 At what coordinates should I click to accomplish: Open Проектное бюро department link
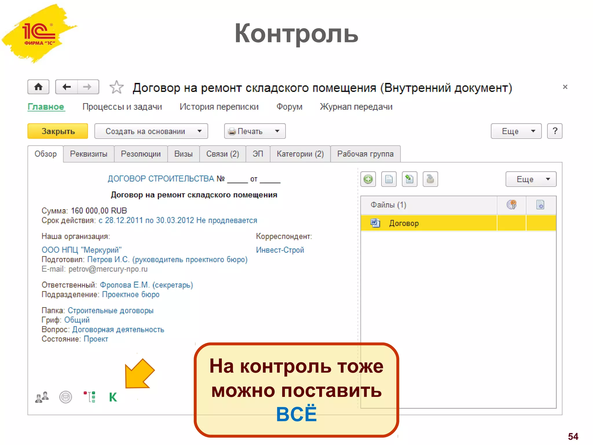pyautogui.click(x=131, y=295)
